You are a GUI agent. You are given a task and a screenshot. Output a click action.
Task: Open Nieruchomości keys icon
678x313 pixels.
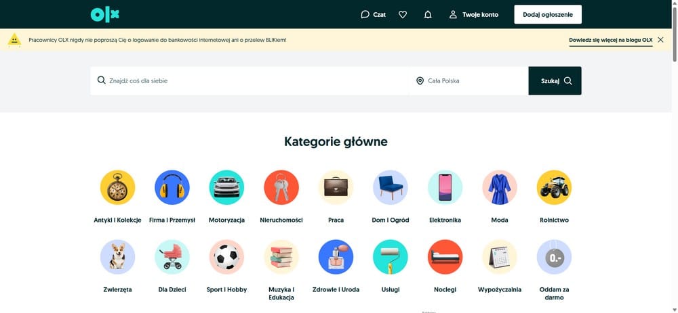(281, 187)
